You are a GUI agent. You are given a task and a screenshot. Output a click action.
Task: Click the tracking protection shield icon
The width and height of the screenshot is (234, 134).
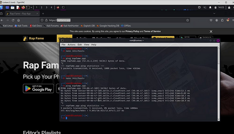tap(42, 20)
